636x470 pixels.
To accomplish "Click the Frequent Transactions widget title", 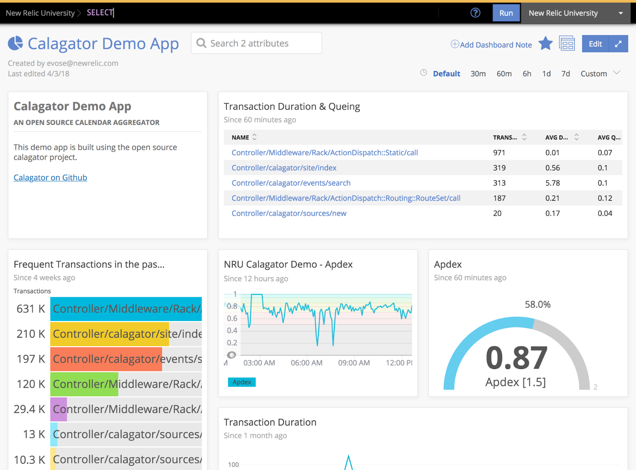I will coord(89,264).
